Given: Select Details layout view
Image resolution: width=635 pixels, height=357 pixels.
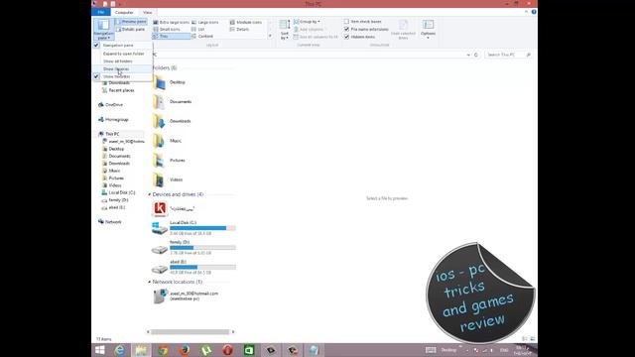Looking at the screenshot, I should click(x=239, y=30).
